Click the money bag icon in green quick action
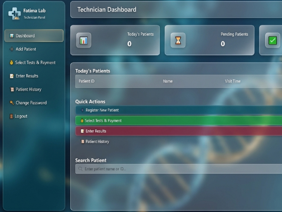 coord(82,121)
